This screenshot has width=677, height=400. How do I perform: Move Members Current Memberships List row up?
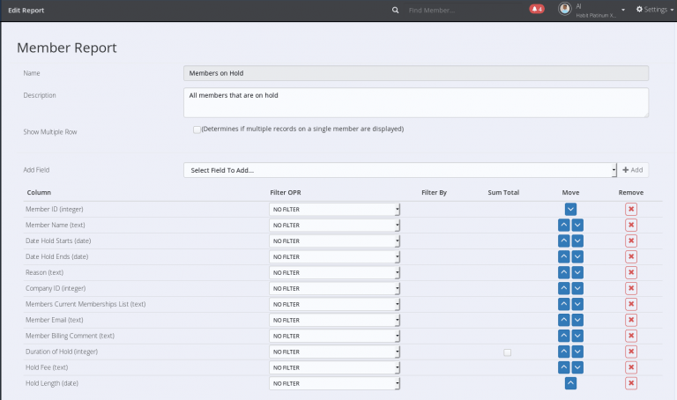point(564,304)
